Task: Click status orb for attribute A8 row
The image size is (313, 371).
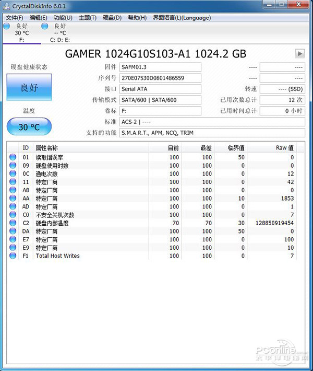Action: click(13, 190)
